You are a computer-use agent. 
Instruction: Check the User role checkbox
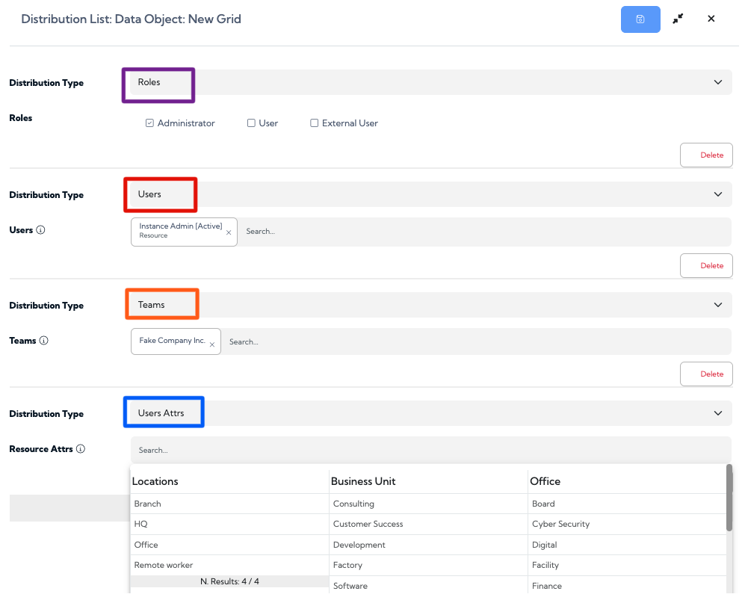(251, 123)
